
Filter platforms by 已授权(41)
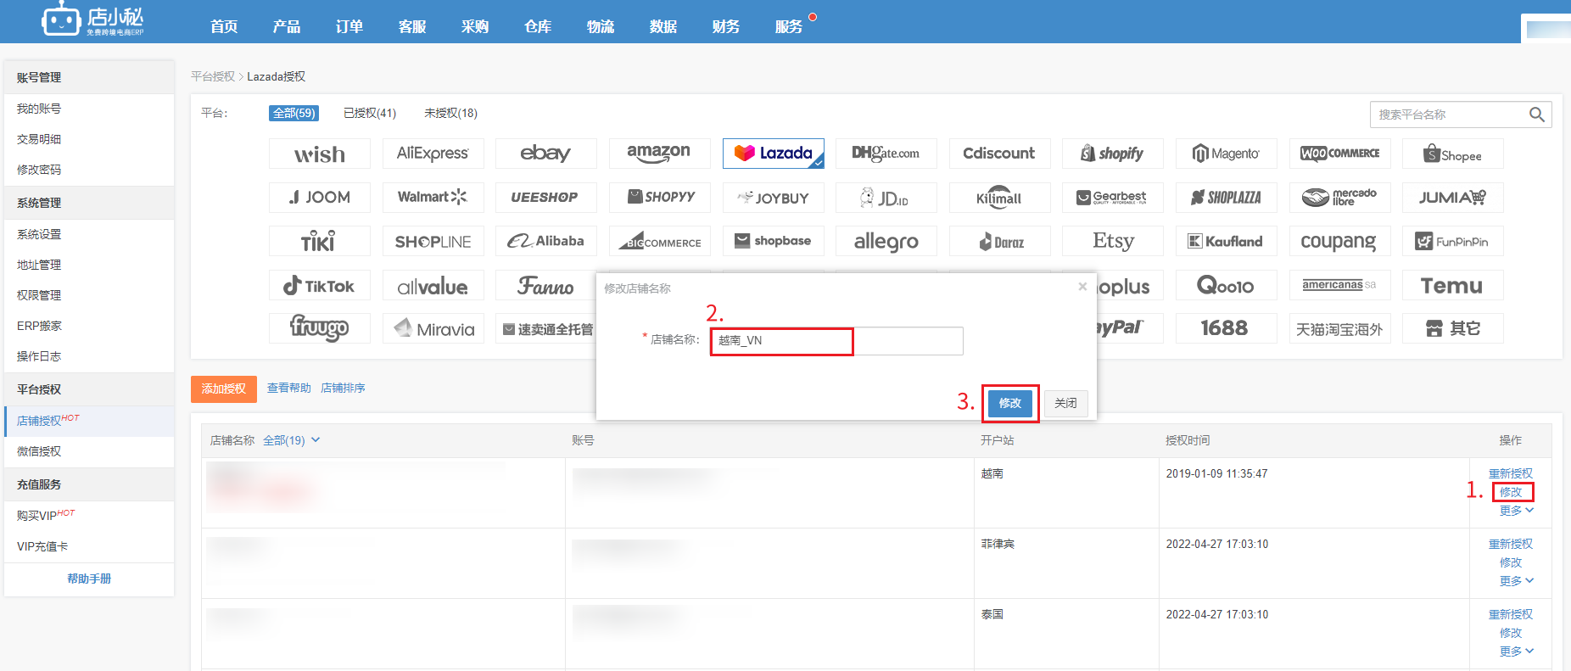click(x=370, y=113)
